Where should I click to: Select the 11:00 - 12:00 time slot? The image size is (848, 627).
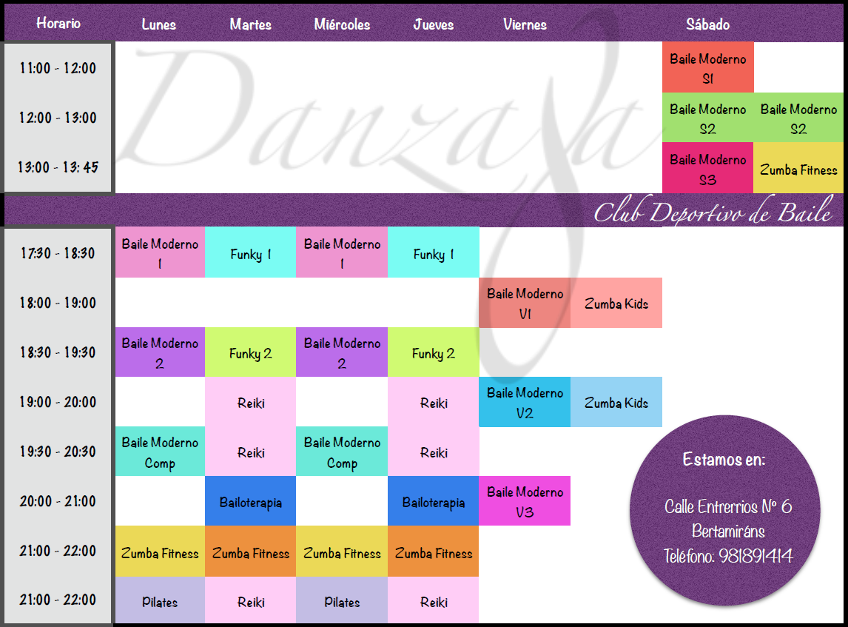point(58,68)
